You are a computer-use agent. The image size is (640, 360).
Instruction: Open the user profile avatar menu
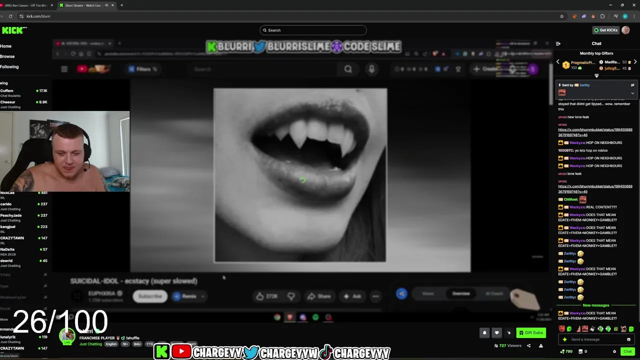(626, 30)
